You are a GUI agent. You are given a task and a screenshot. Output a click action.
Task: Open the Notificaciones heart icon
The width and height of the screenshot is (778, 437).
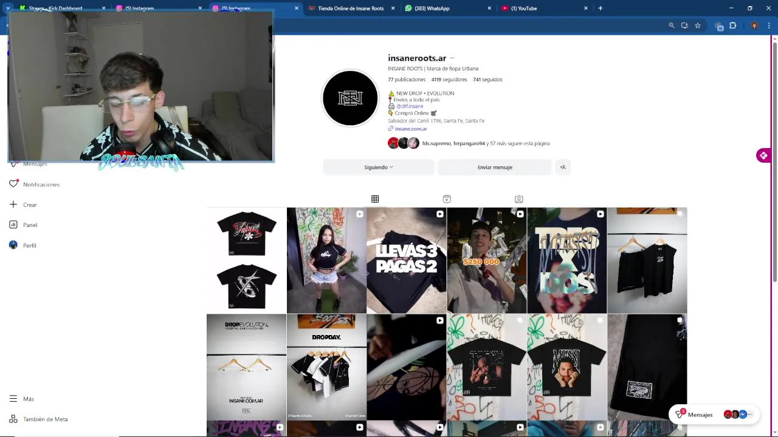[13, 184]
